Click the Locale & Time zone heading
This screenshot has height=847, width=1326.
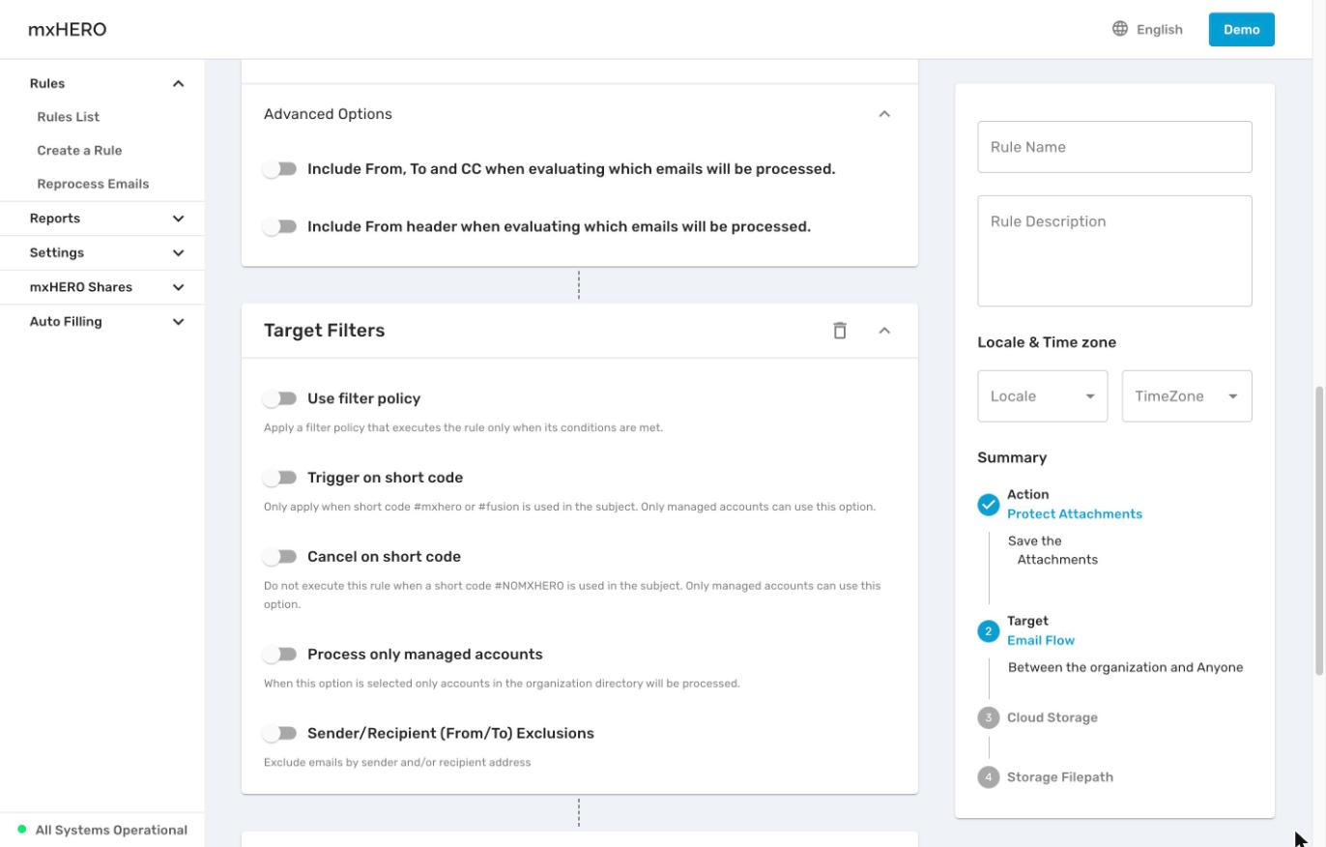pos(1047,342)
